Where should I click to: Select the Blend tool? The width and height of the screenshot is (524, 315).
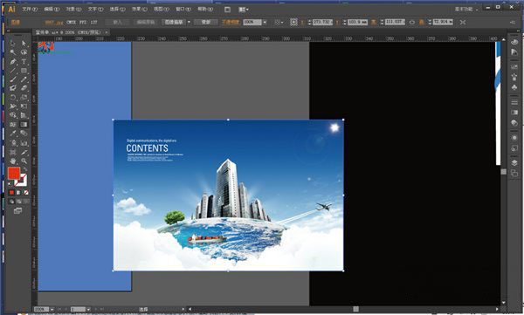(24, 134)
